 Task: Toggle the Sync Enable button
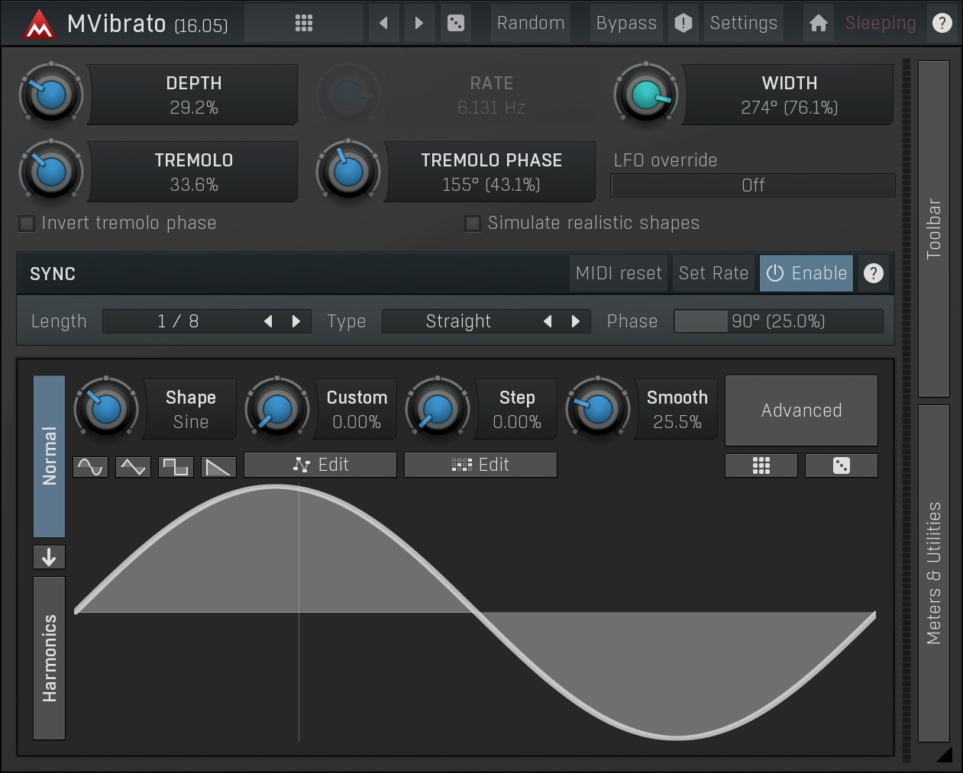806,273
